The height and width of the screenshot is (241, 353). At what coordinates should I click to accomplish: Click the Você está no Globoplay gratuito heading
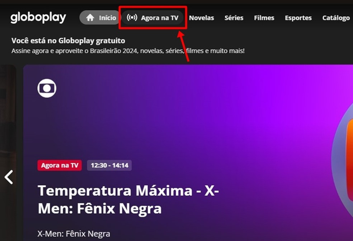pyautogui.click(x=68, y=41)
